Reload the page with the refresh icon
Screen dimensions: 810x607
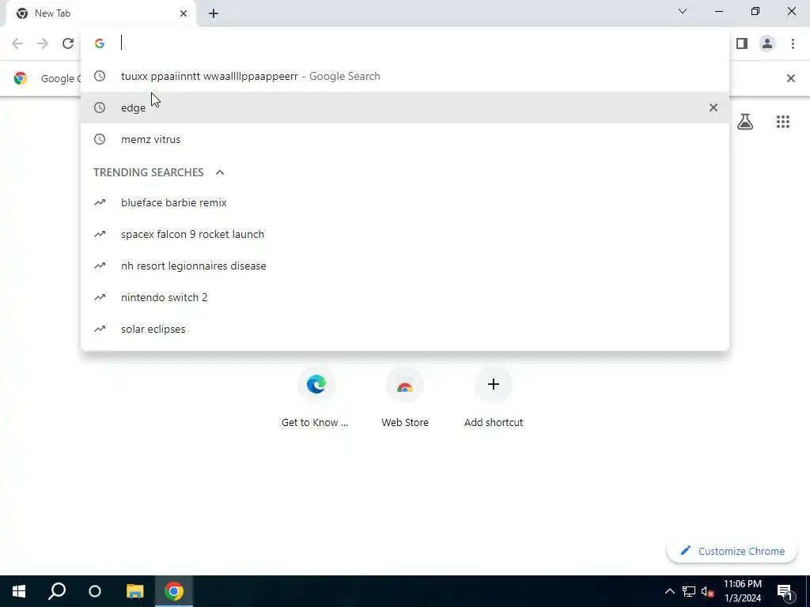[68, 43]
